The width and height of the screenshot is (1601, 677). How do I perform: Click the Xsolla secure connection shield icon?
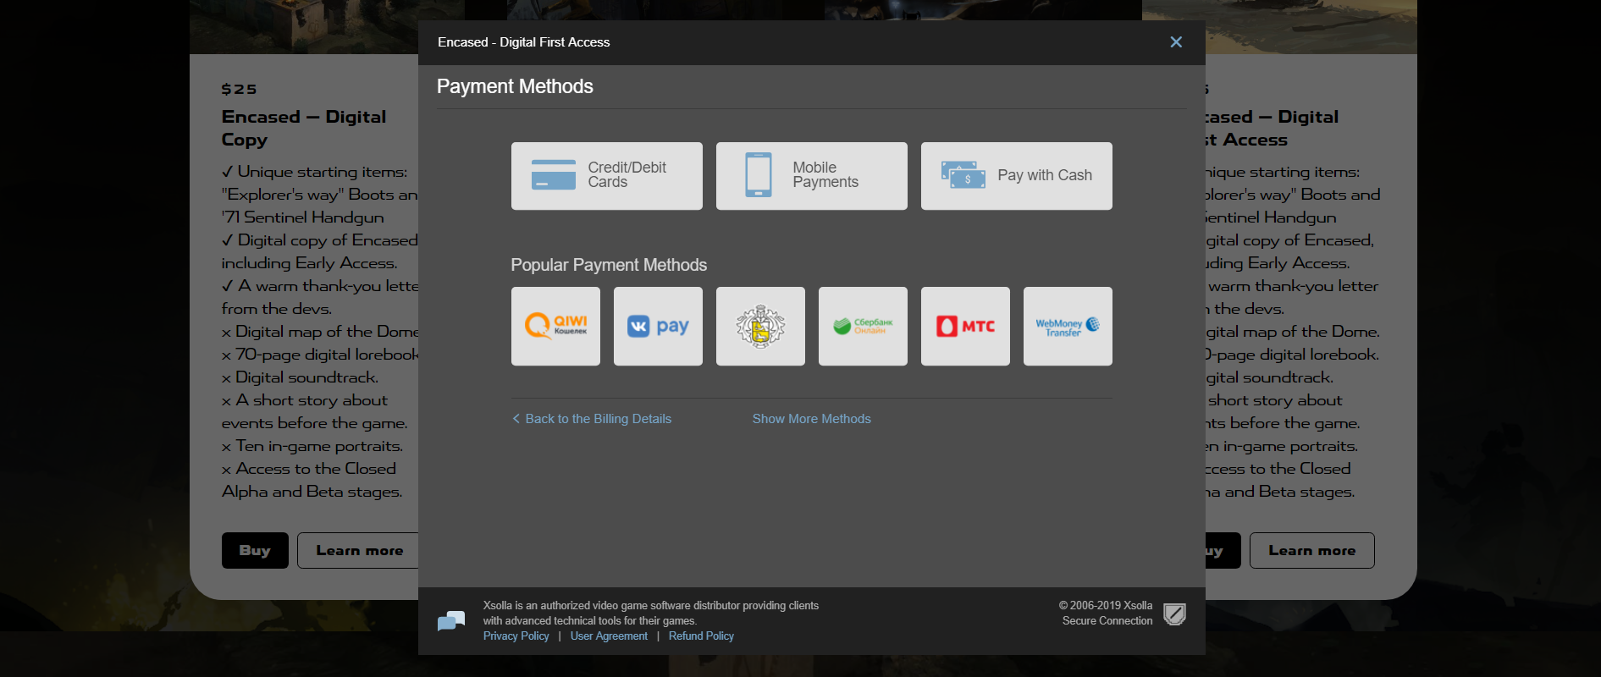(1174, 614)
